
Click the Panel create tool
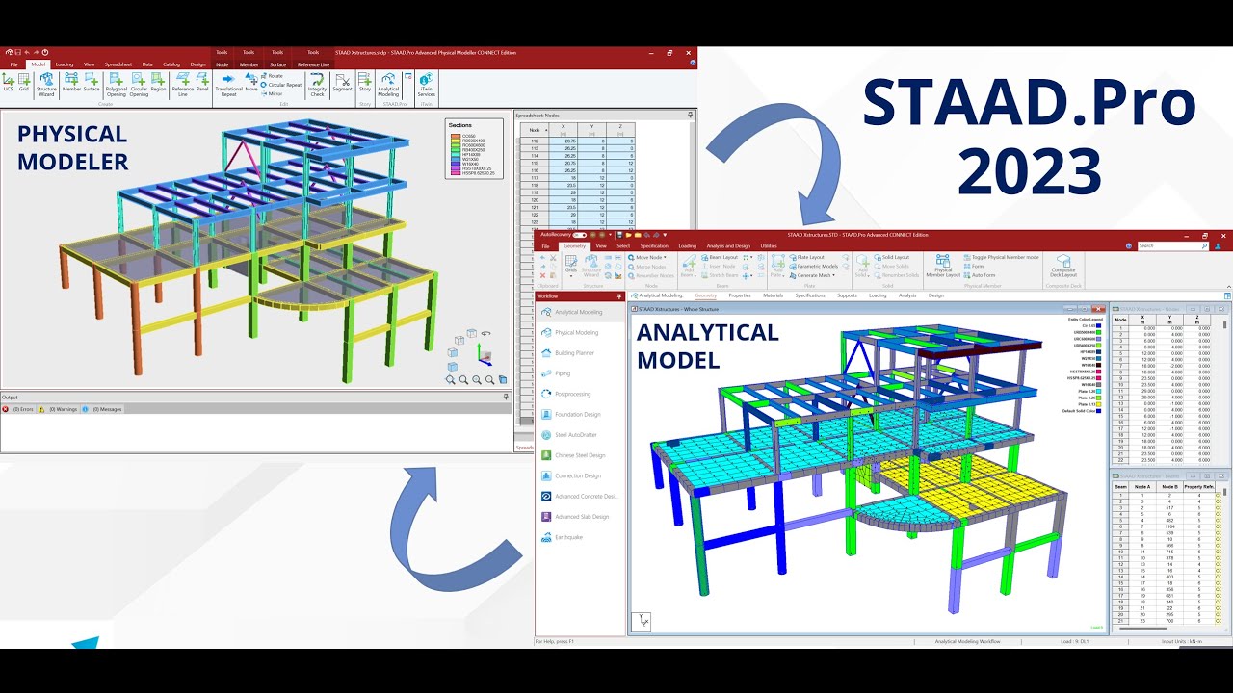pyautogui.click(x=202, y=82)
